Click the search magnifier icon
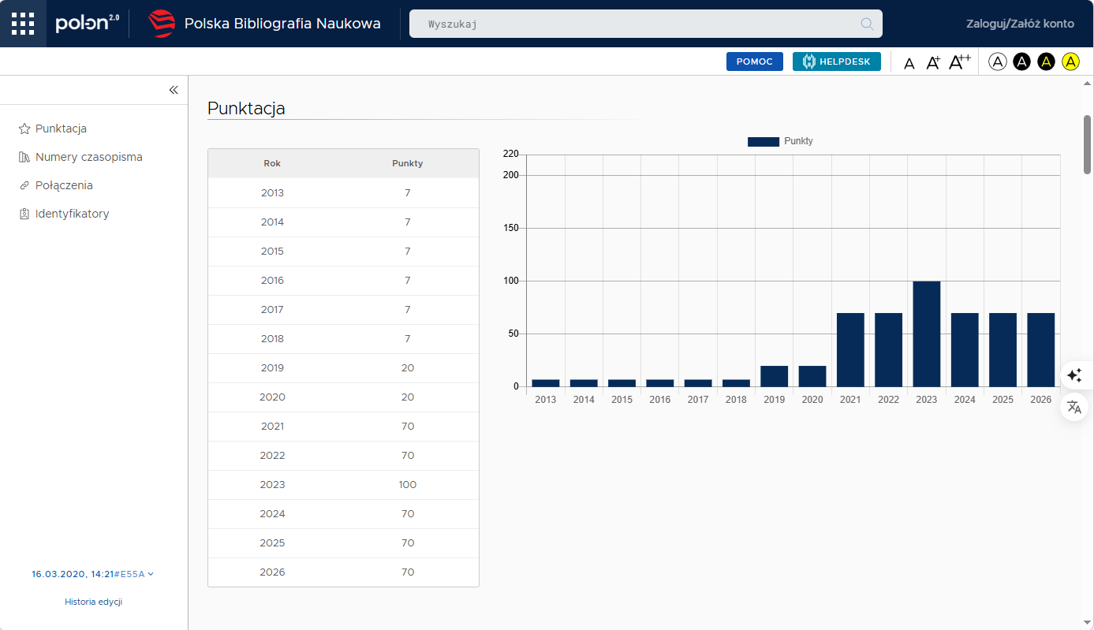The width and height of the screenshot is (1094, 630). pos(867,24)
